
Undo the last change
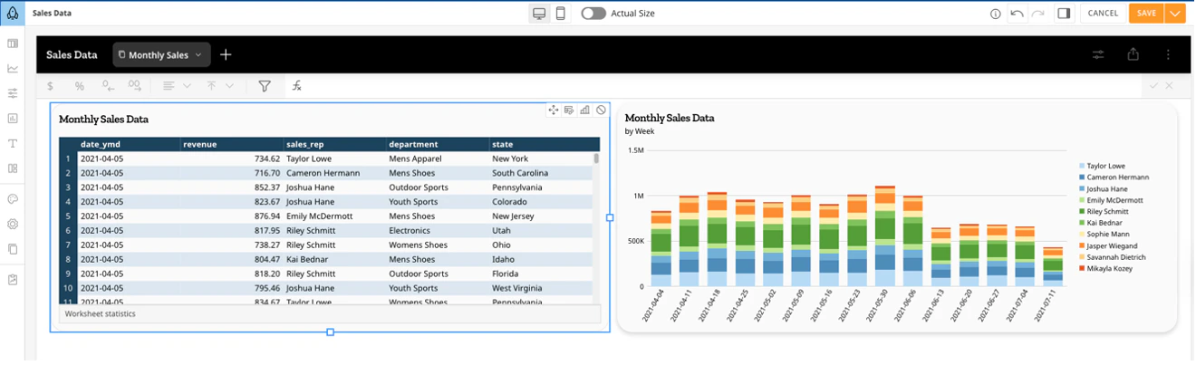point(1018,14)
